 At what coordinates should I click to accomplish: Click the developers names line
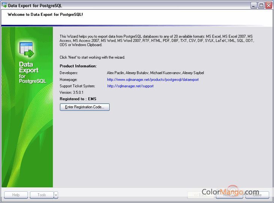(155, 73)
